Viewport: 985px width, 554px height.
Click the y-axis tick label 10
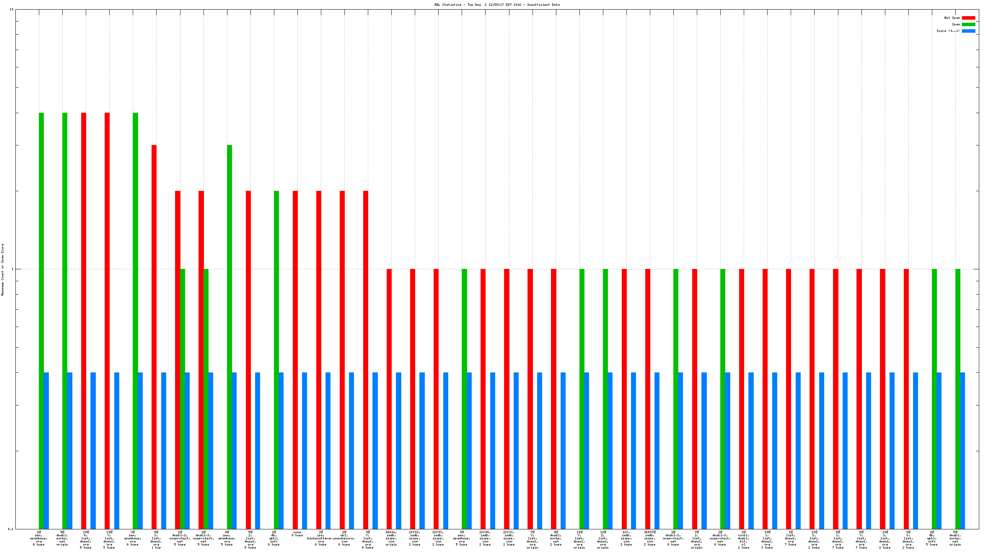(12, 9)
